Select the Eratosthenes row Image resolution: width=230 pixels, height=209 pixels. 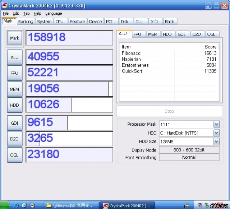point(169,65)
